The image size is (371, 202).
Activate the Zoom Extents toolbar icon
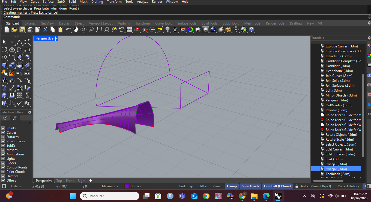click(x=106, y=30)
